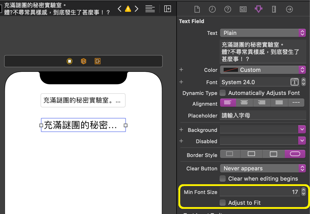Add variation for Background with plus
Viewport: 310px width, 214px height.
click(181, 130)
